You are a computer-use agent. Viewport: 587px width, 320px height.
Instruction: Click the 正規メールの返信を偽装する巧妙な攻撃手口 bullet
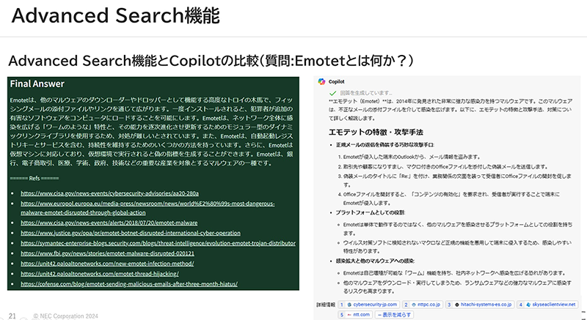pos(384,145)
